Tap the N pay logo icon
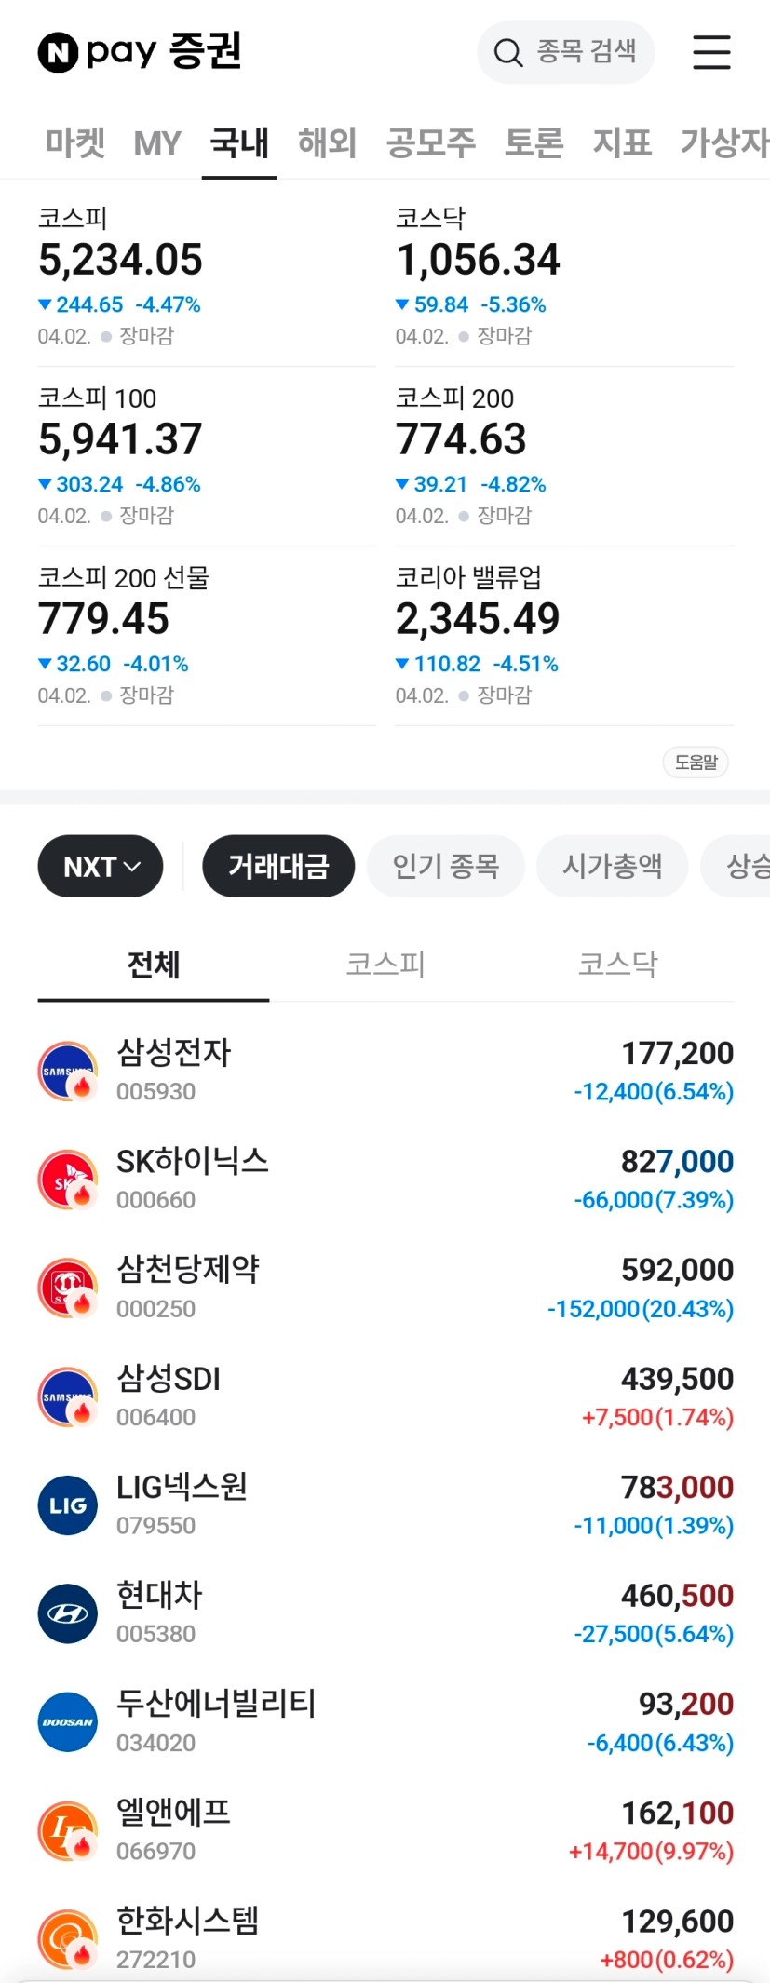The width and height of the screenshot is (770, 1983). (x=58, y=52)
